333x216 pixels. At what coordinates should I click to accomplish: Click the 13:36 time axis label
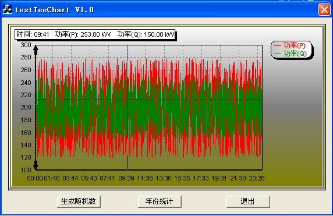click(x=164, y=178)
